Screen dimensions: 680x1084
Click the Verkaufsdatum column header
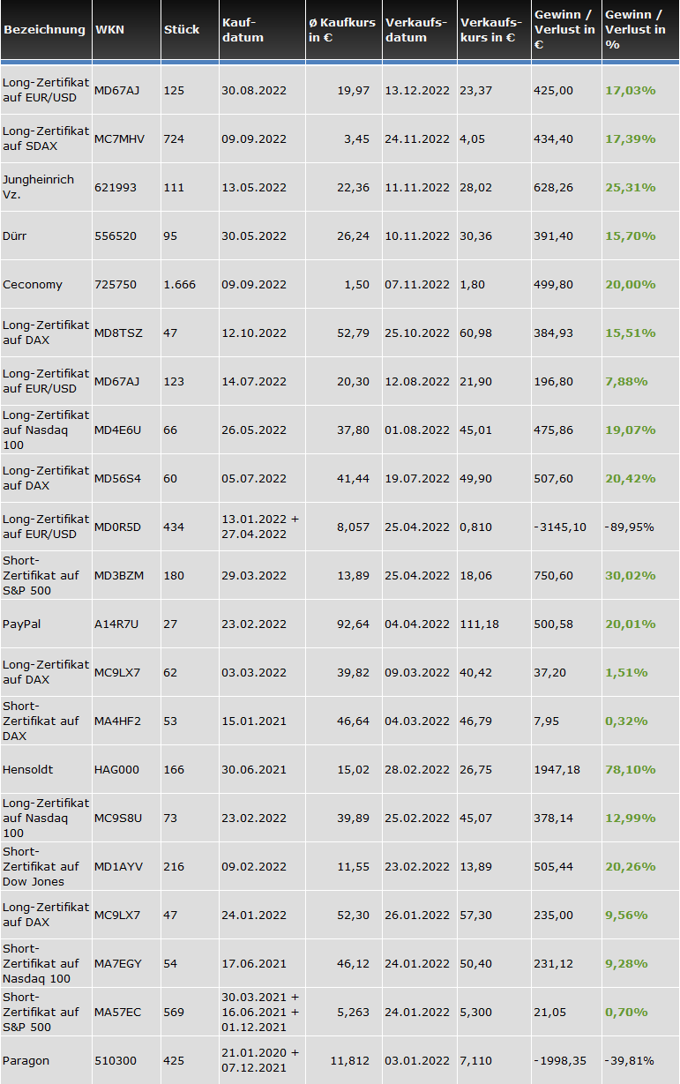tap(415, 30)
